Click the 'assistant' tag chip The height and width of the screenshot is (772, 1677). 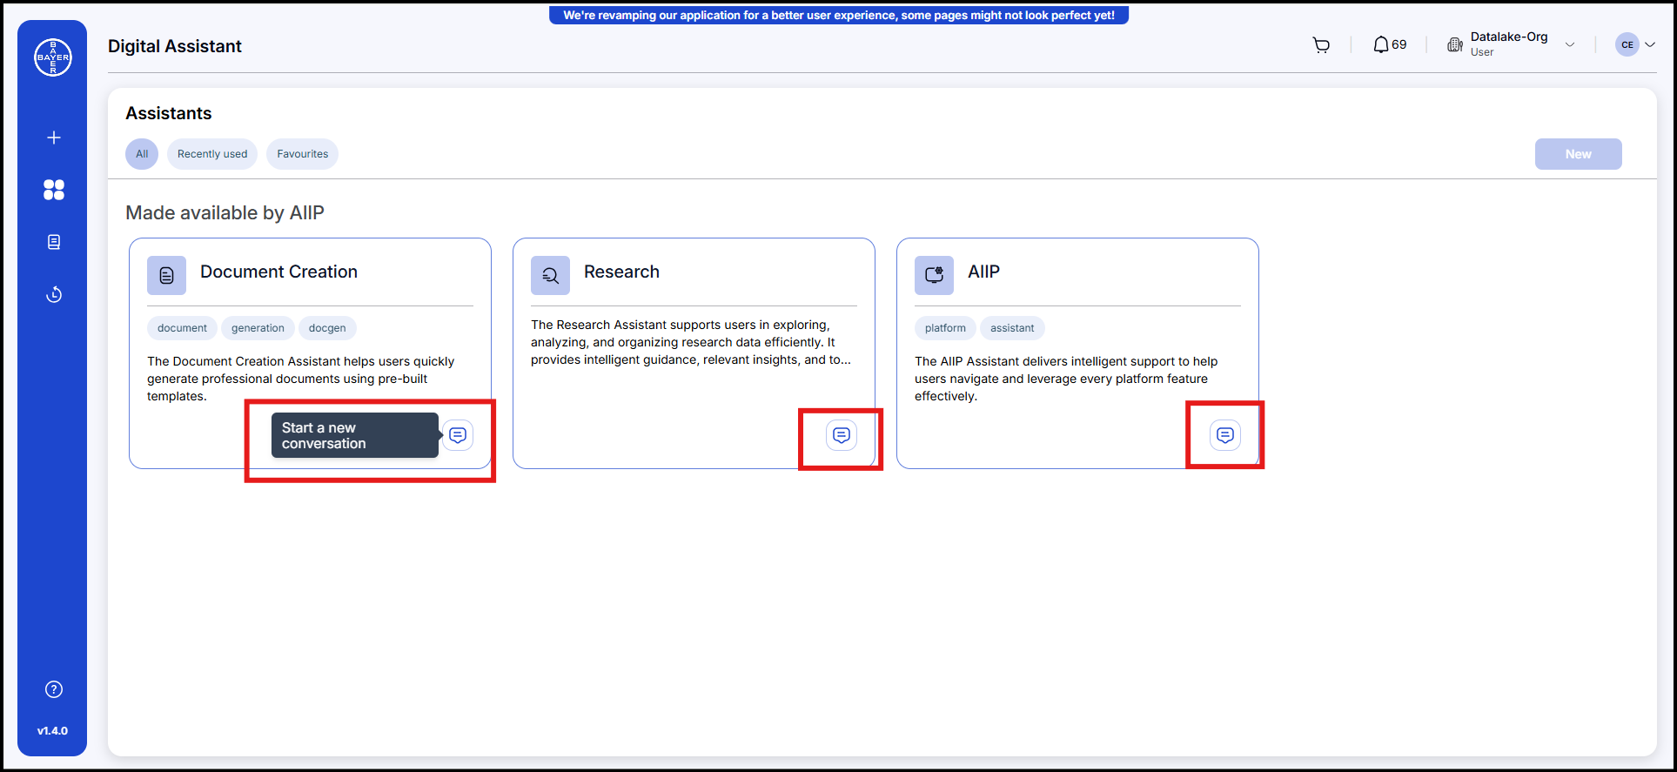point(1012,328)
